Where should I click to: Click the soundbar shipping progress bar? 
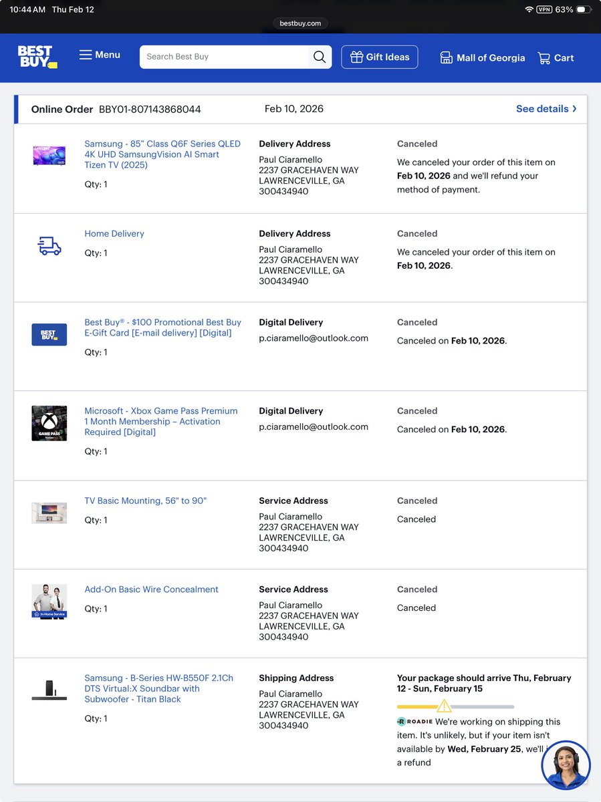pyautogui.click(x=456, y=706)
